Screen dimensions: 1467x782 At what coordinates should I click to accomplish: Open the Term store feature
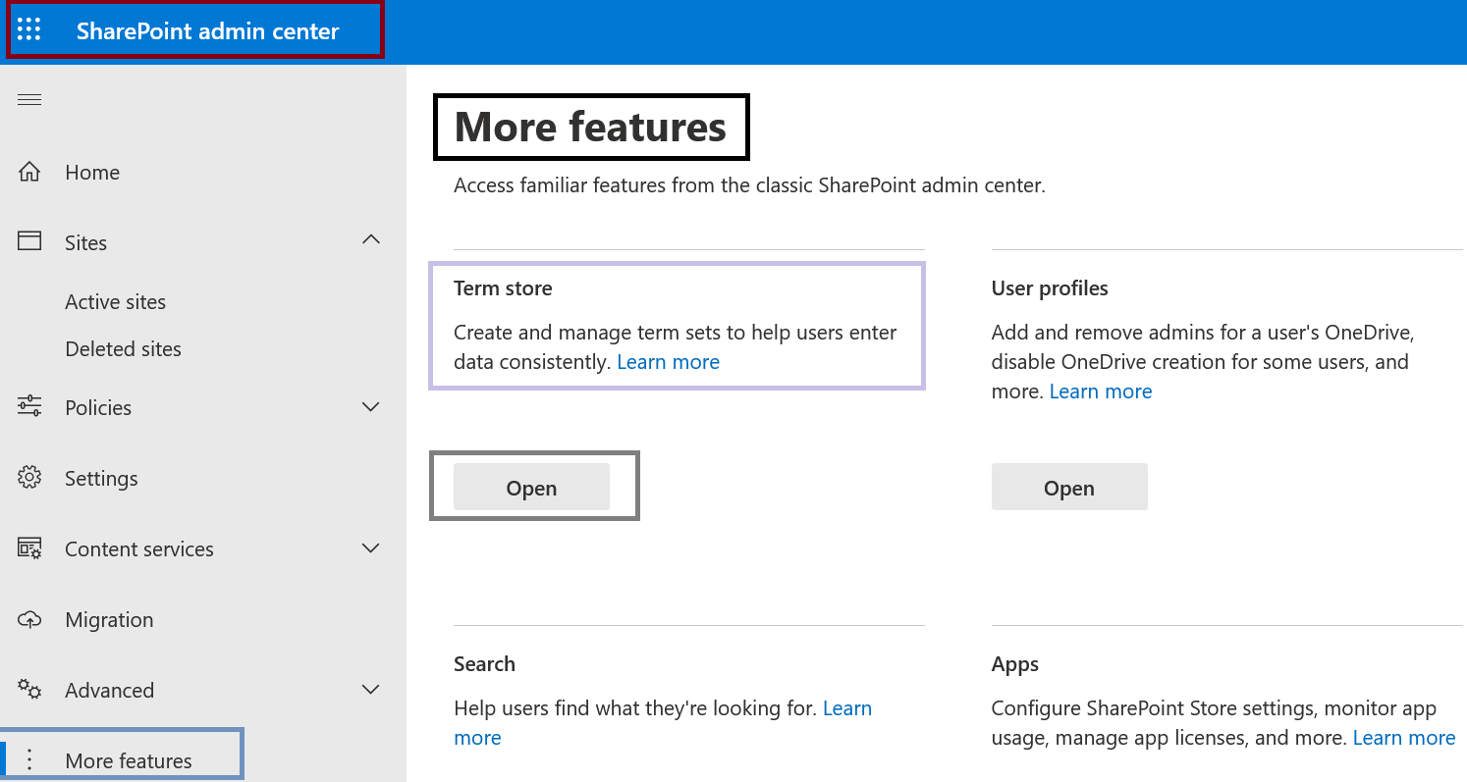point(531,488)
